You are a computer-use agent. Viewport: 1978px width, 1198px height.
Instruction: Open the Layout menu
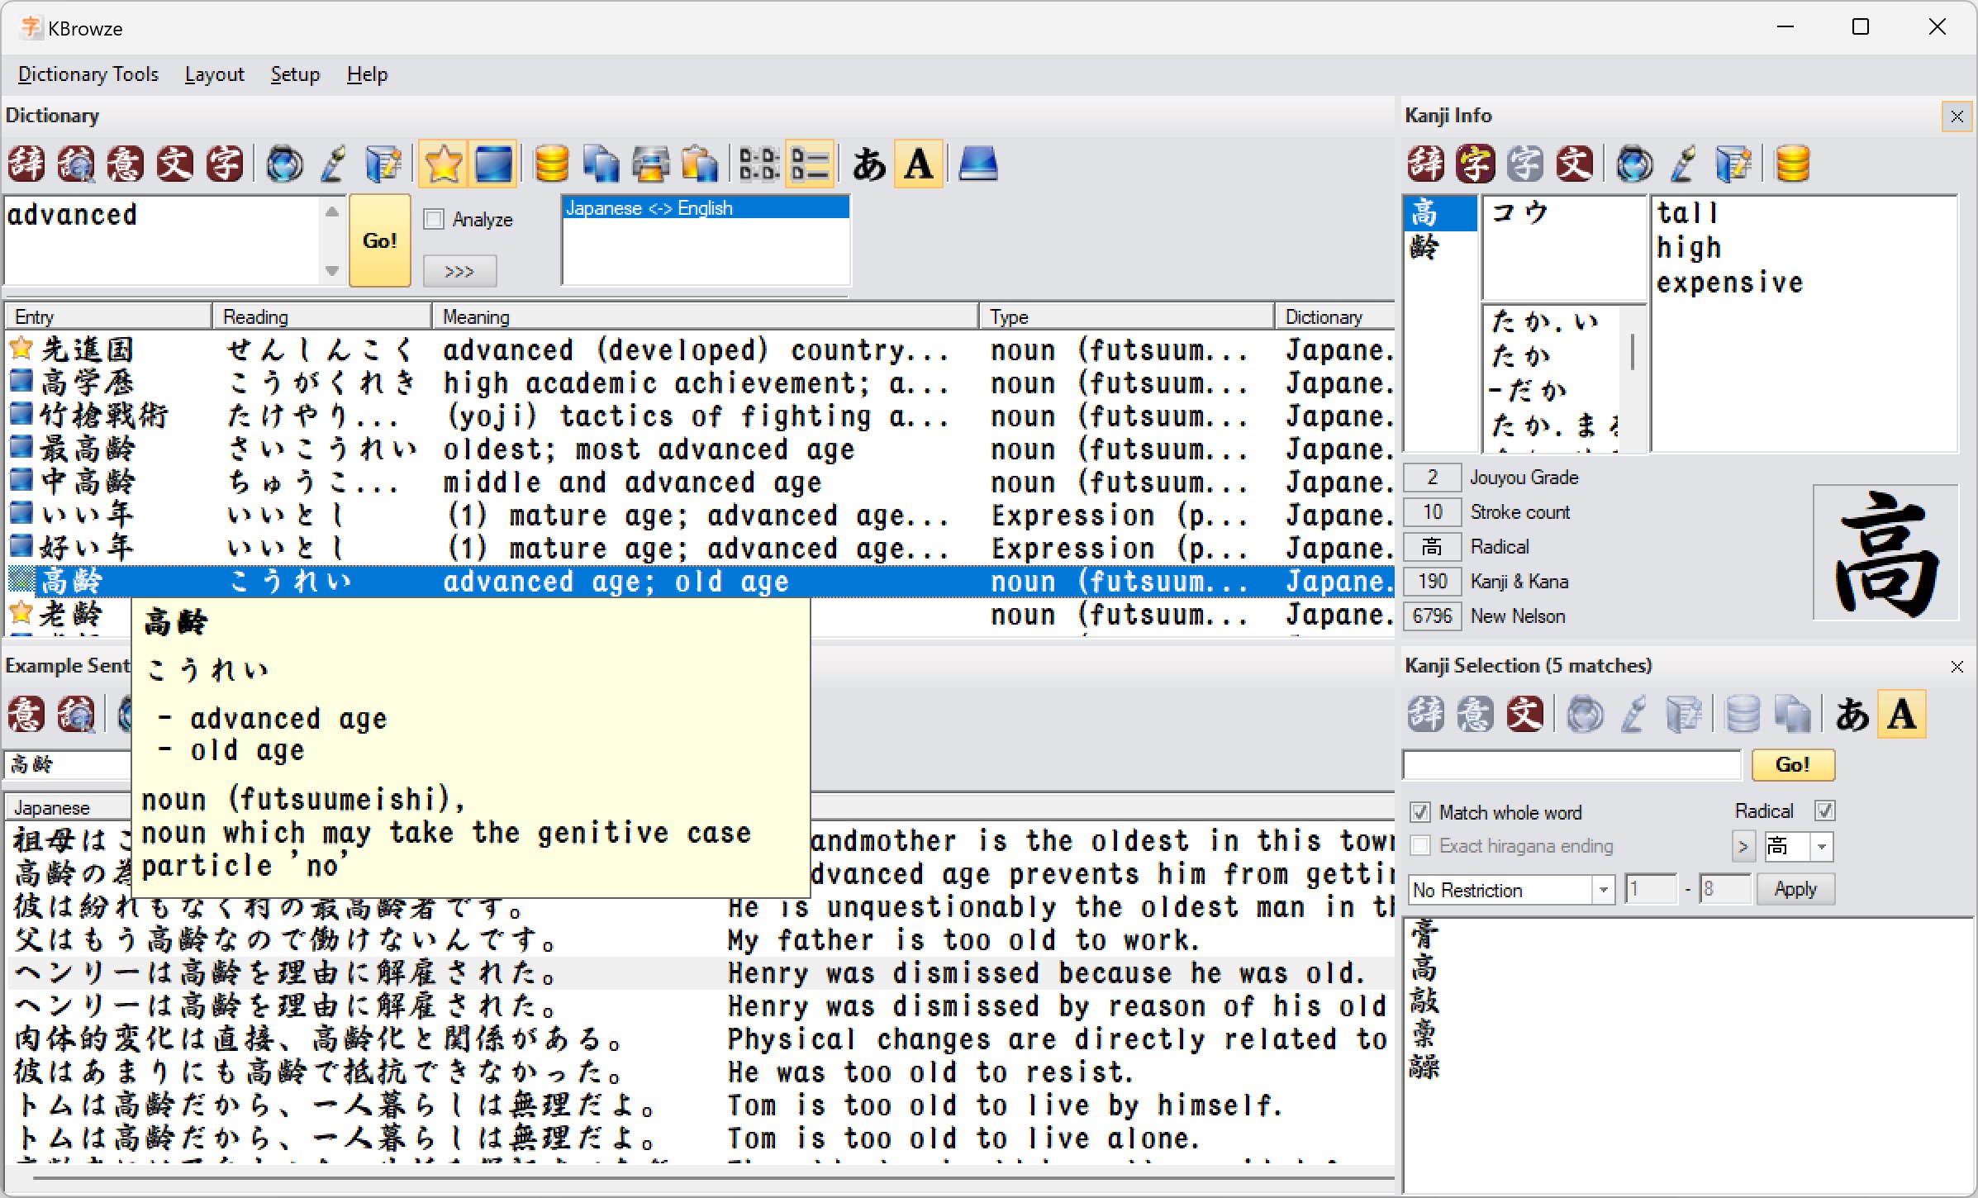[214, 74]
